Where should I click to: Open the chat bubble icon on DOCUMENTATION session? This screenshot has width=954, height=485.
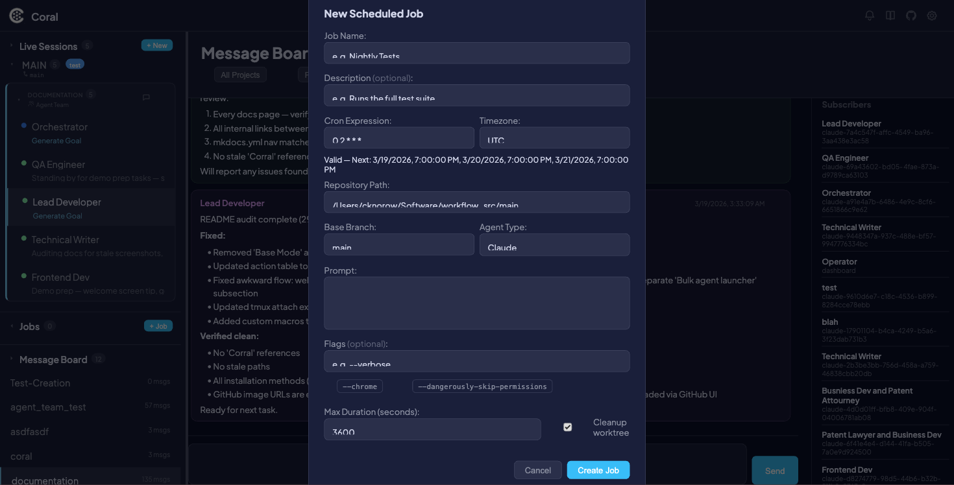pos(145,97)
